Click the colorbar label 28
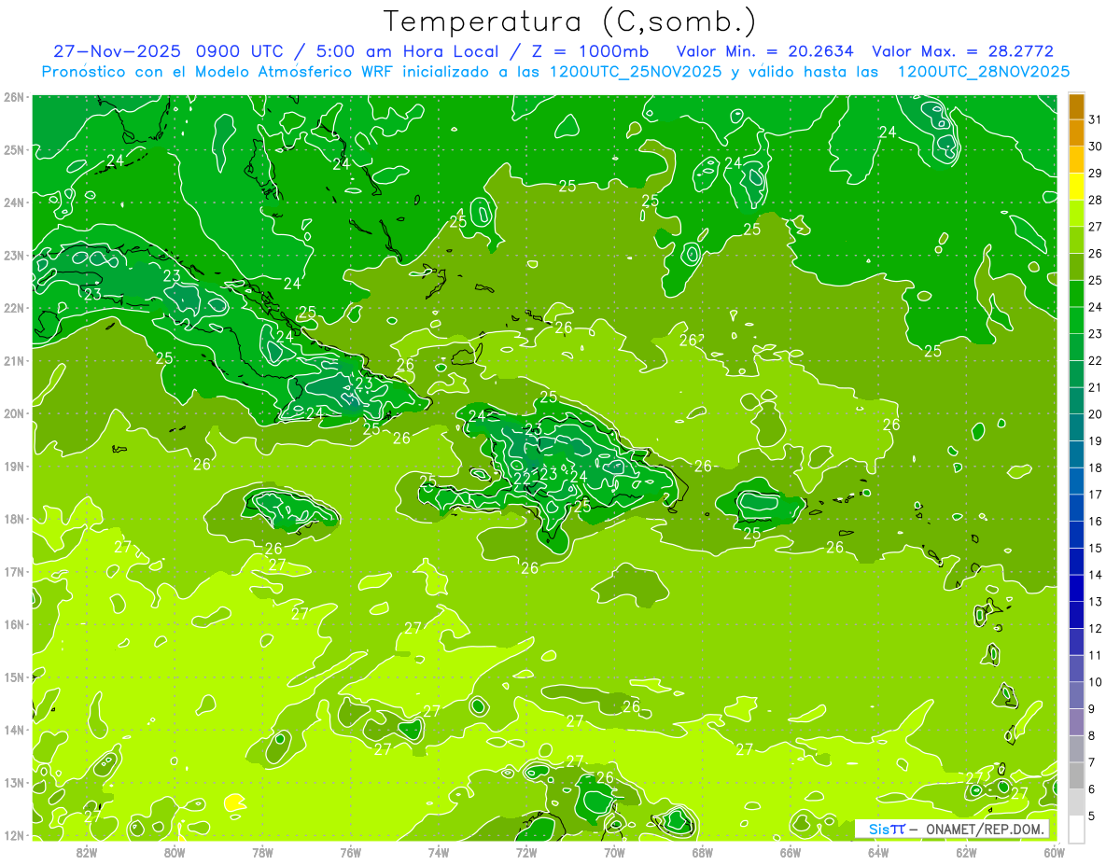Image resolution: width=1120 pixels, height=865 pixels. [1096, 200]
